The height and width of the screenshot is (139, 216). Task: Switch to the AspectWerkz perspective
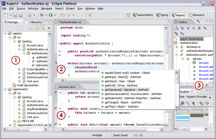click(x=143, y=15)
